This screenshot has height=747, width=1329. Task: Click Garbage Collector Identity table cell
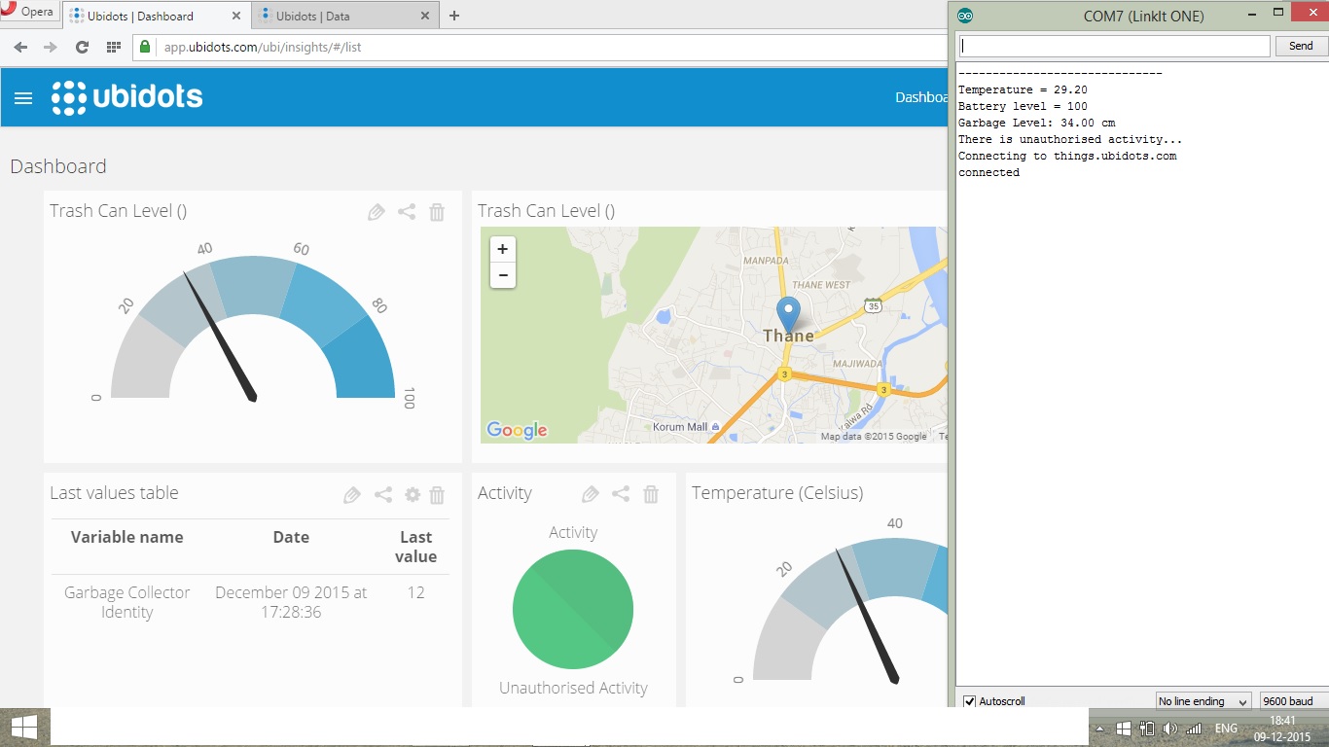coord(126,602)
